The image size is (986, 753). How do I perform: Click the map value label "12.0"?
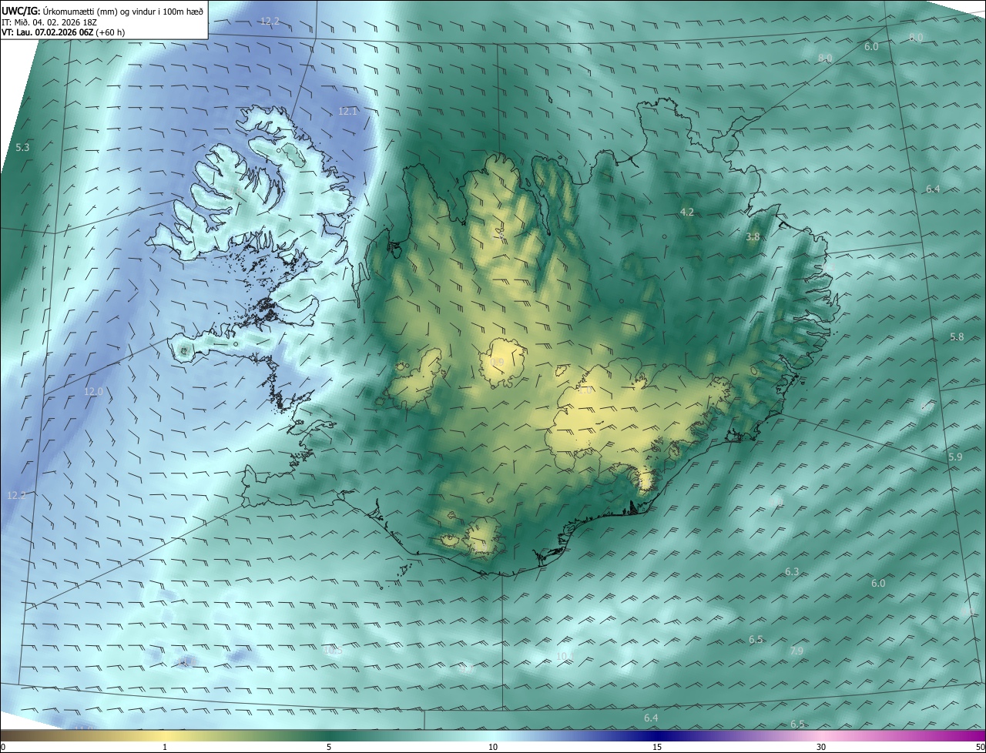pos(93,392)
